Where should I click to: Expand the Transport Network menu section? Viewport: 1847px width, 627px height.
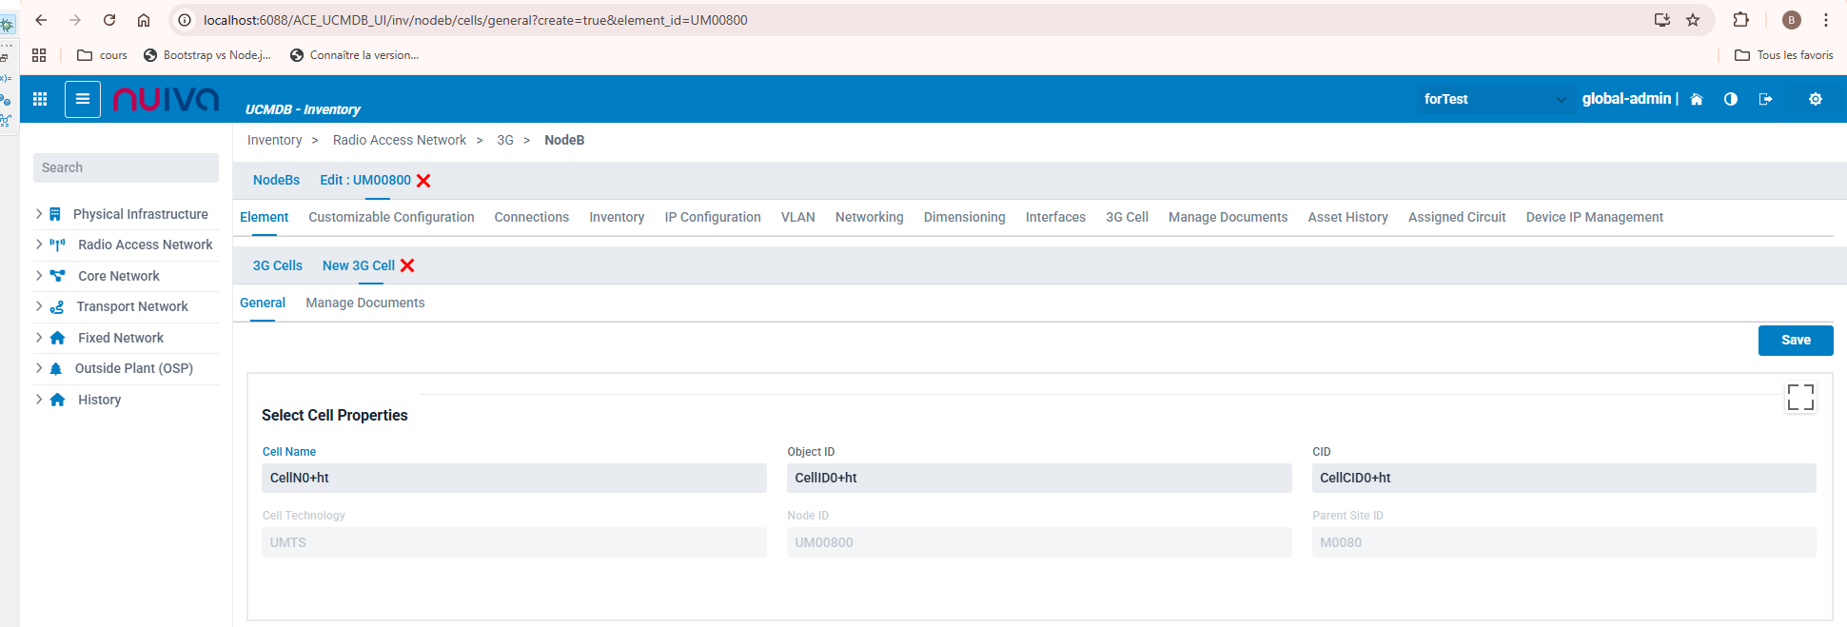point(39,306)
